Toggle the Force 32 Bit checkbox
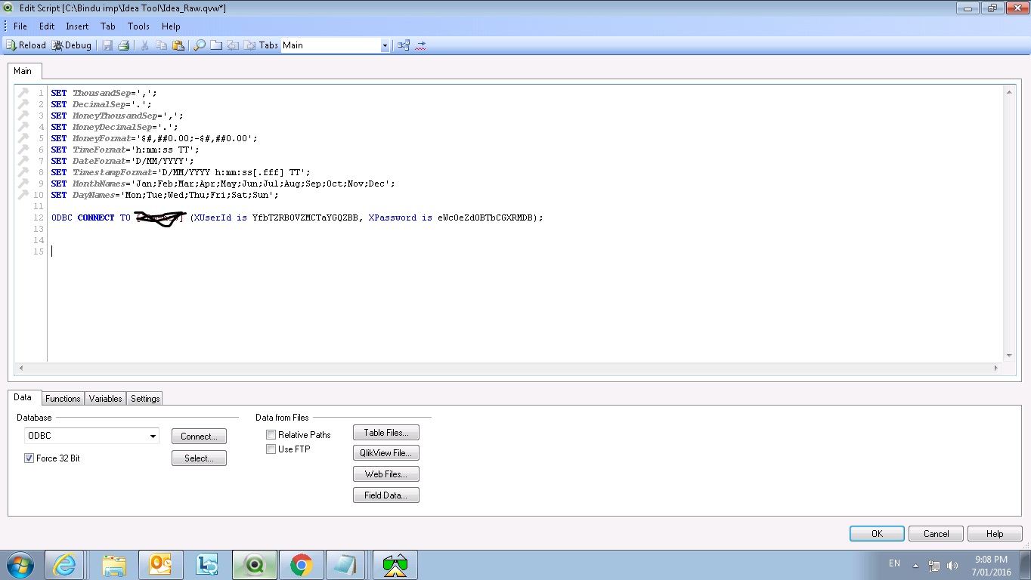This screenshot has height=580, width=1031. pos(29,458)
